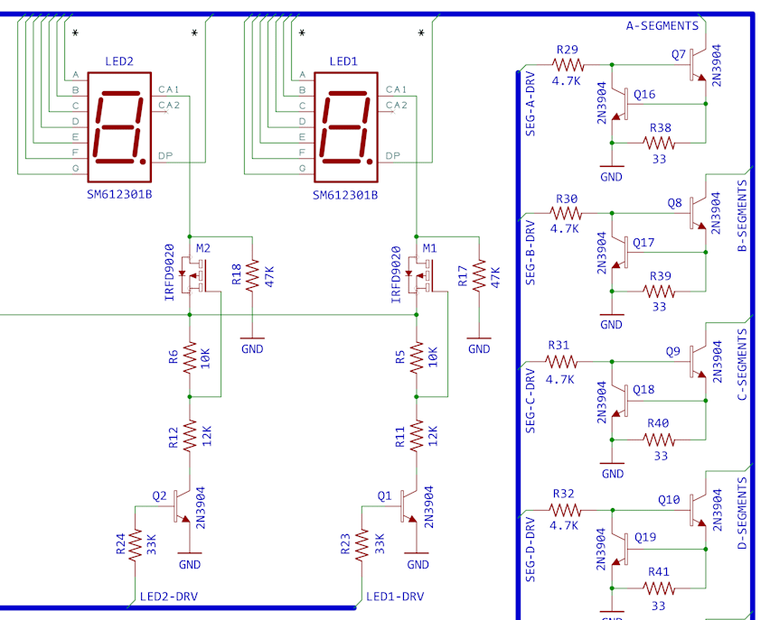This screenshot has height=620, width=770.
Task: Click CA2 pin label on LED1
Action: 396,105
